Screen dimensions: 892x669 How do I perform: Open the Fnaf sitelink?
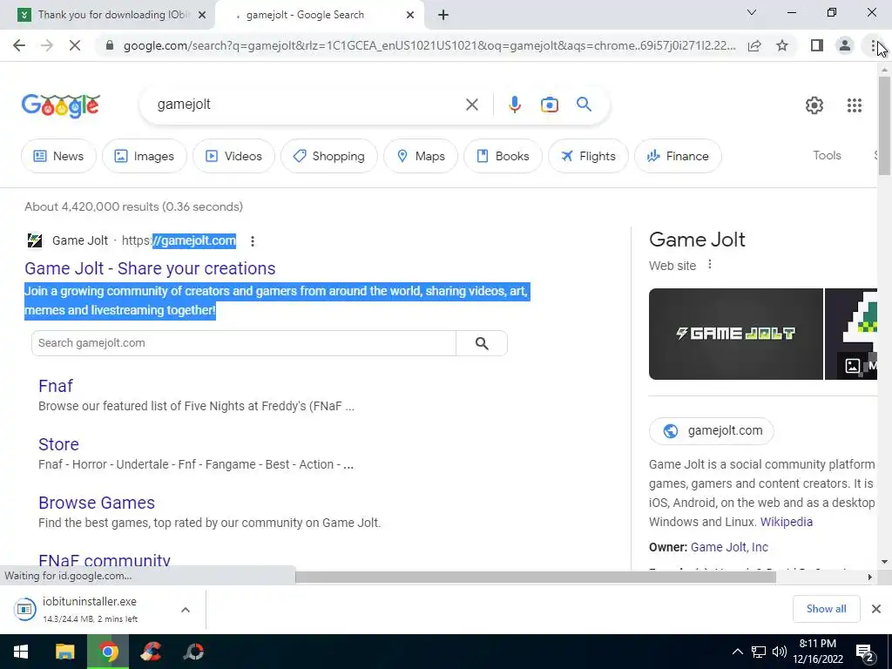tap(55, 386)
